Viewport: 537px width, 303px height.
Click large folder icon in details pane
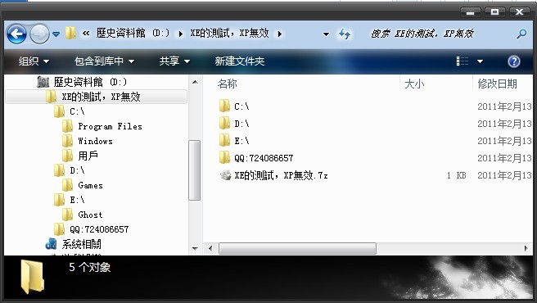pos(32,276)
